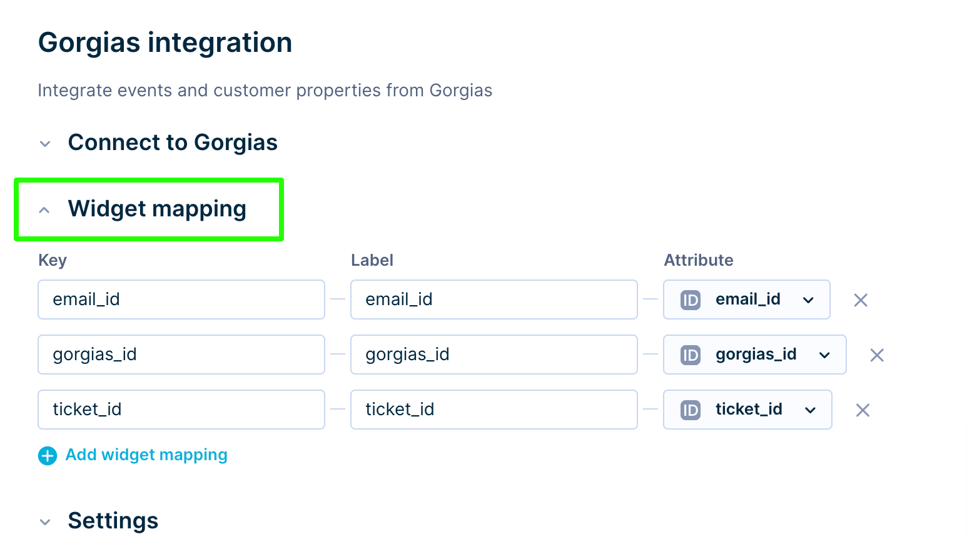Open the email_id attribute dropdown arrow
Viewport: 967px width, 559px height.
pos(808,300)
